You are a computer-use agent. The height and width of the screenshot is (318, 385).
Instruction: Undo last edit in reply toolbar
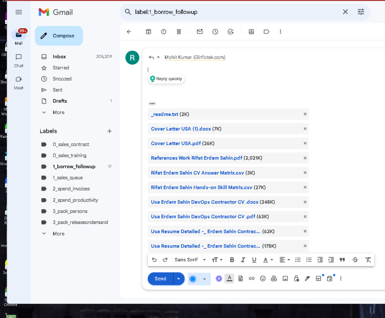(154, 260)
